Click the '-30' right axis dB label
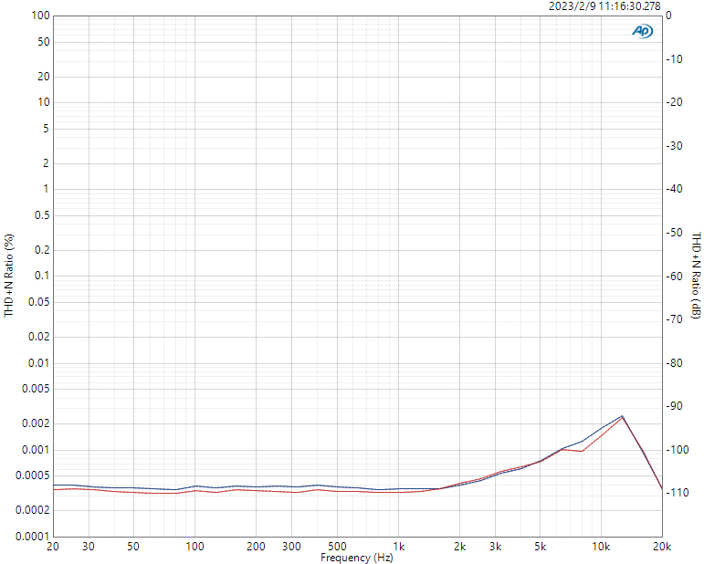 click(675, 146)
